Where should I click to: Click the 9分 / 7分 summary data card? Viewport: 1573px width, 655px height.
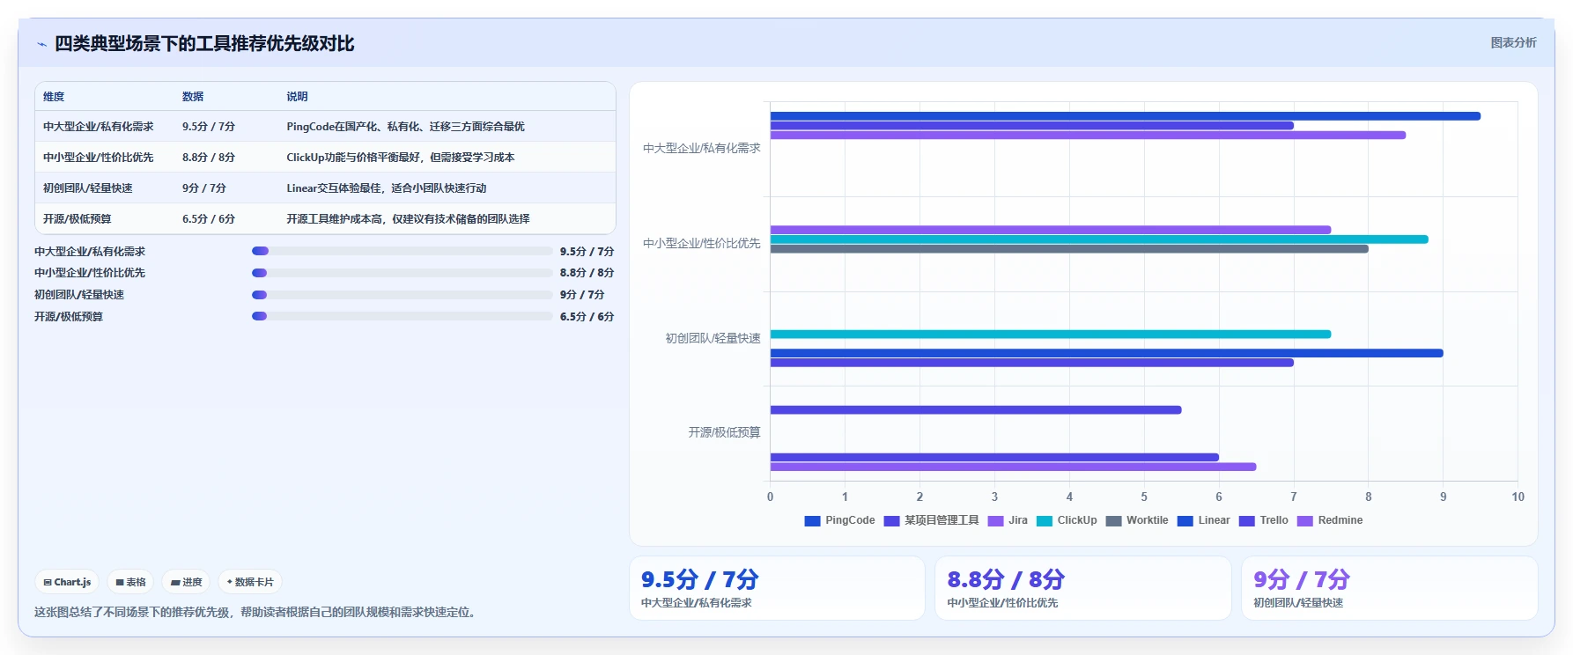tap(1389, 588)
